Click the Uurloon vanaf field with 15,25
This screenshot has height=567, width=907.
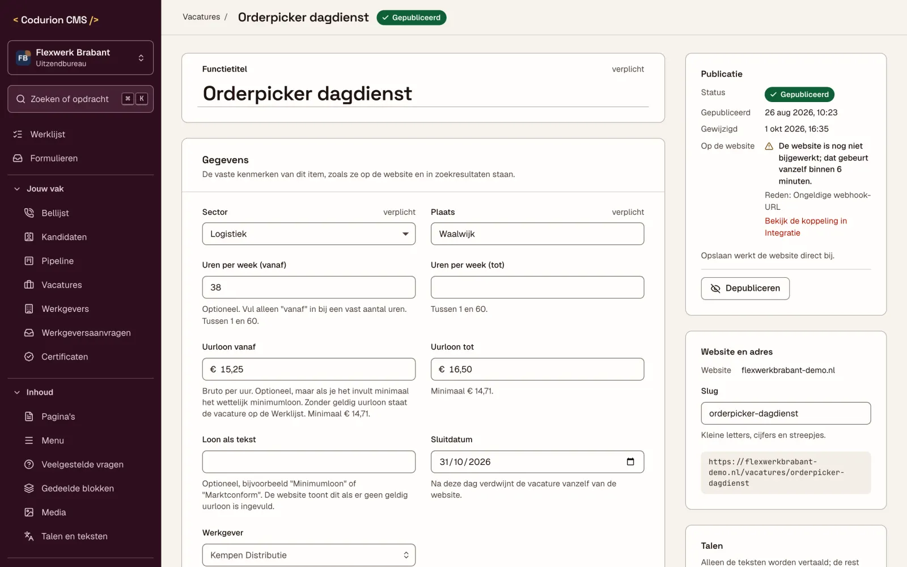click(x=309, y=369)
